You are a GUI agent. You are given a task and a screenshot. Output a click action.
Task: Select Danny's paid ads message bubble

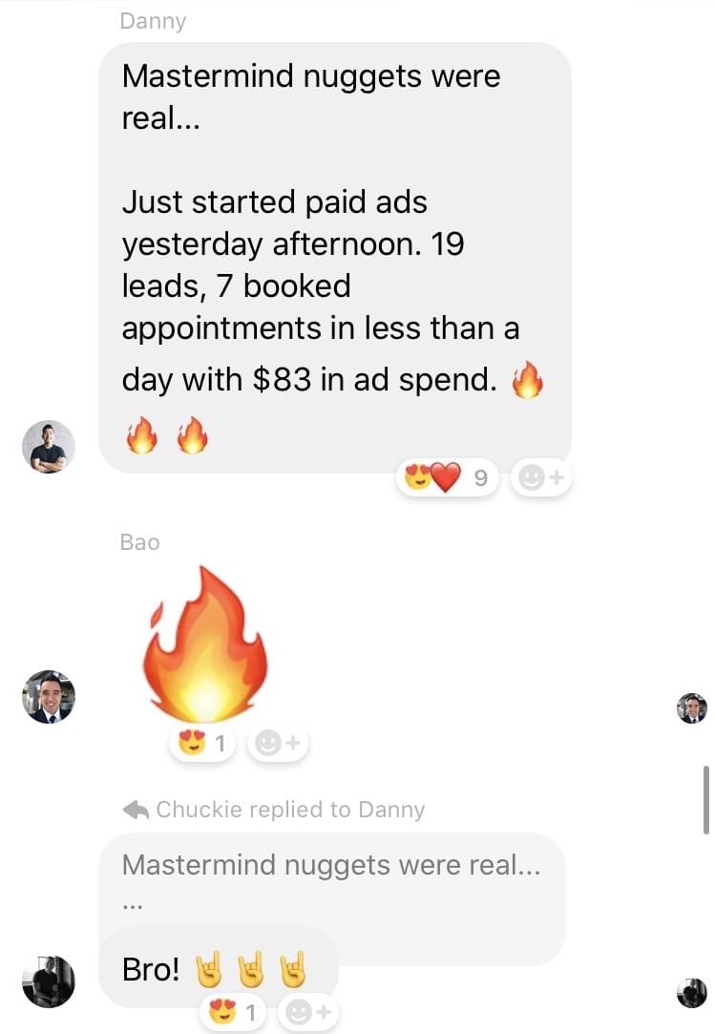click(335, 258)
